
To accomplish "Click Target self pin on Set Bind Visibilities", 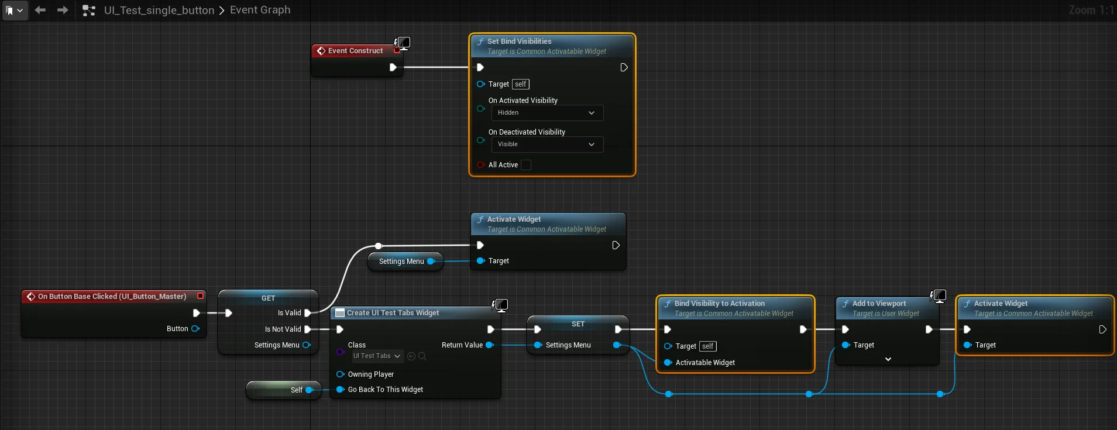I will 481,84.
